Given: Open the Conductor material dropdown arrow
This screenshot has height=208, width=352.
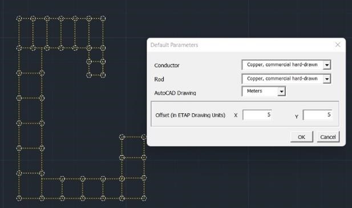Looking at the screenshot, I should coord(327,65).
